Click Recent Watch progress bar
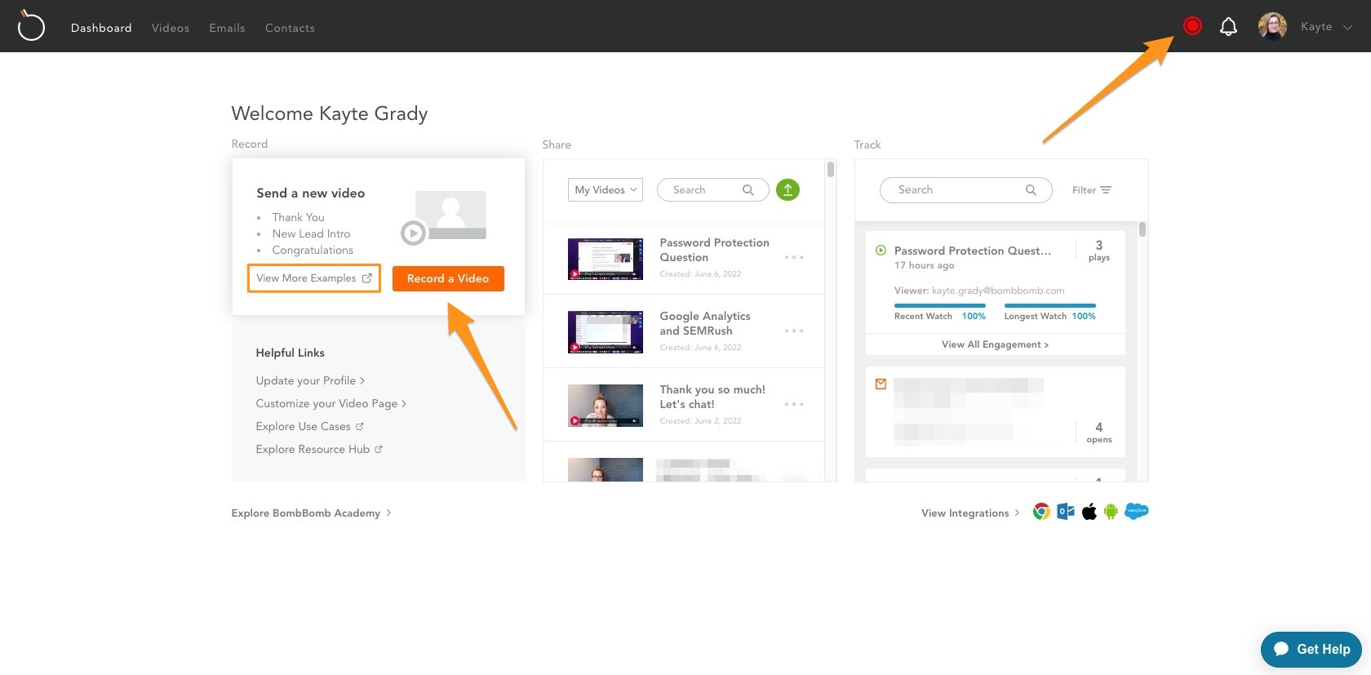 point(940,305)
